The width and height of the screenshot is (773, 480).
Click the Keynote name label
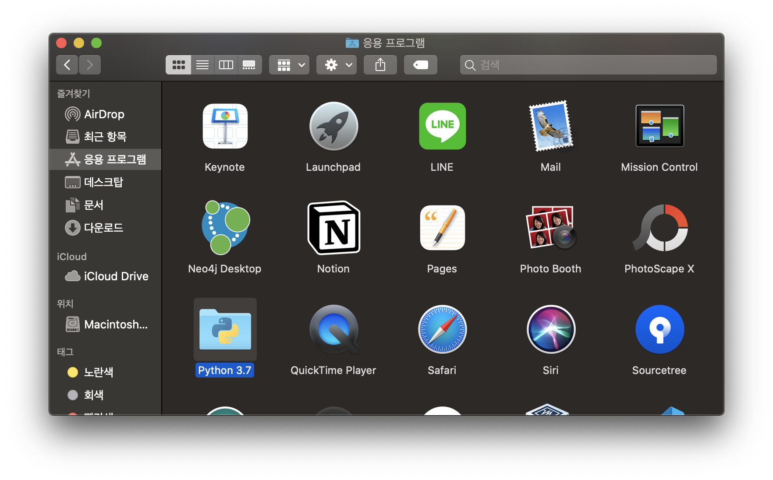coord(225,167)
